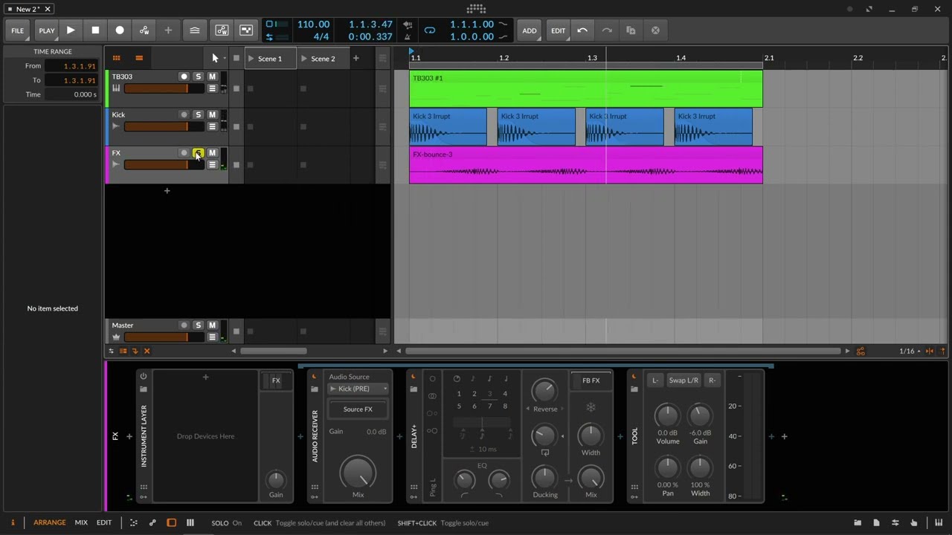Open the mappings browser hand icon
The height and width of the screenshot is (535, 952).
914,522
